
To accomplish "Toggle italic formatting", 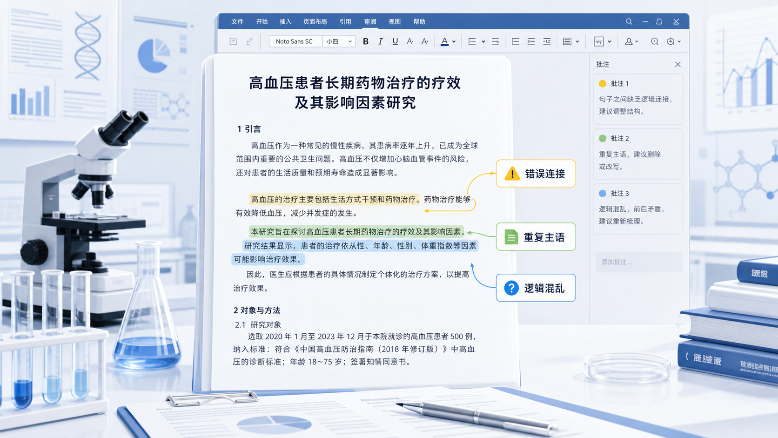I will click(x=380, y=41).
